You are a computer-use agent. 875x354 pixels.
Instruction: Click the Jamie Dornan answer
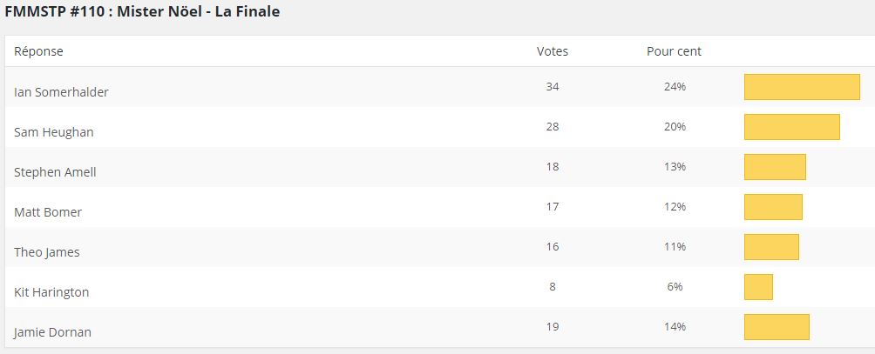coord(52,331)
